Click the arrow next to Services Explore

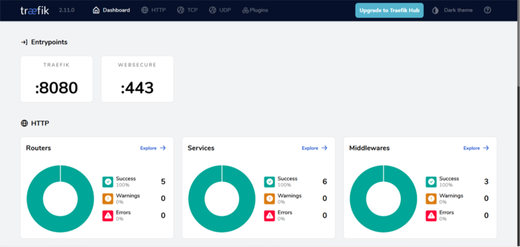tap(324, 148)
